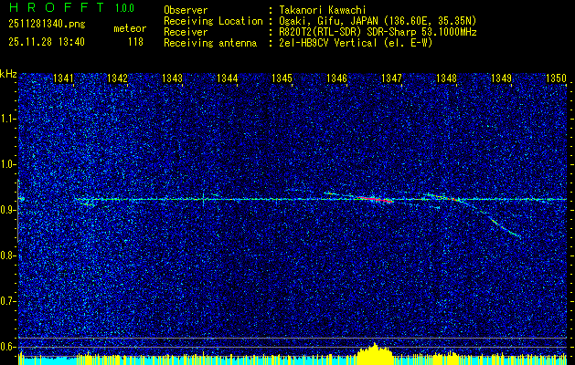Click the 2el-HB9CV Vertical antenna text

pyautogui.click(x=356, y=43)
